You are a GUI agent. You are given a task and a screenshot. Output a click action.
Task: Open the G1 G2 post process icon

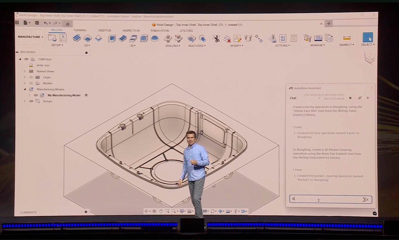[283, 38]
